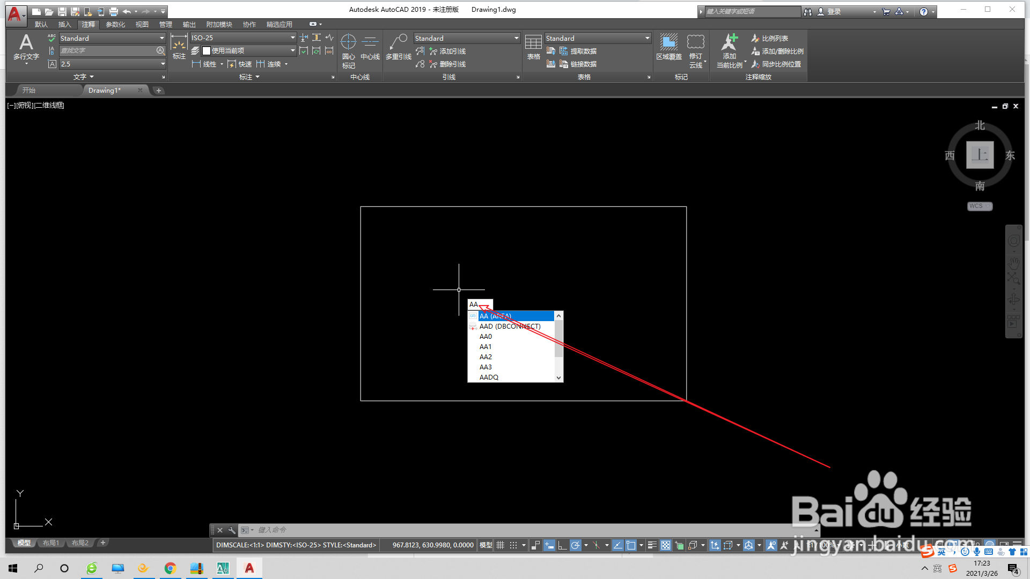
Task: Toggle polar tracking in status bar
Action: tap(575, 545)
